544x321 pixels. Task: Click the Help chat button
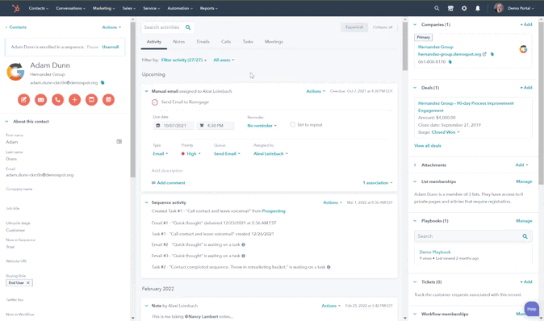[x=532, y=309]
